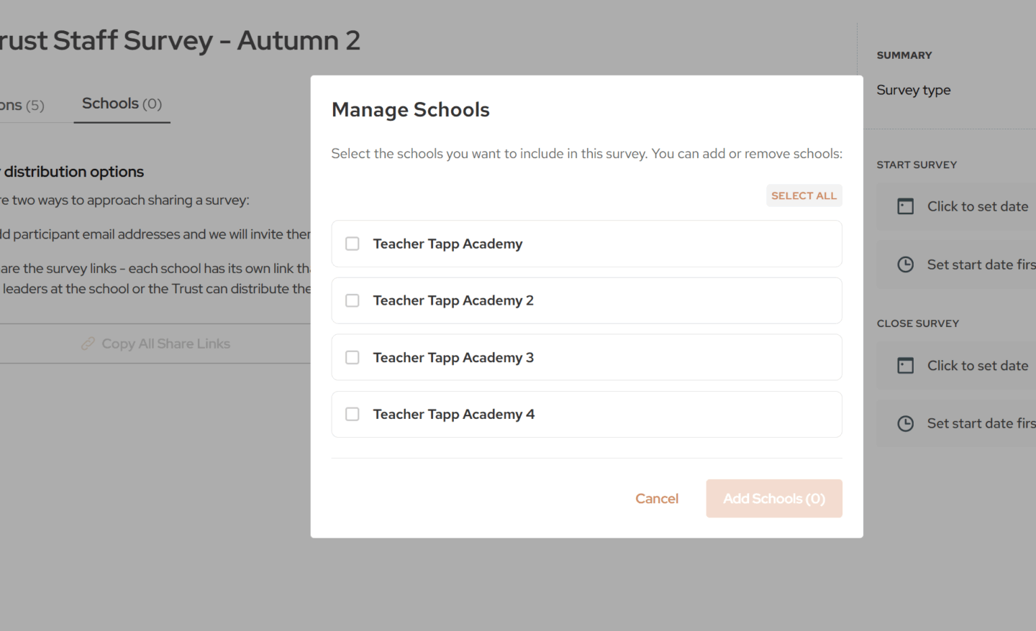Click the Teacher Tapp Academy 4 row label

coord(453,414)
